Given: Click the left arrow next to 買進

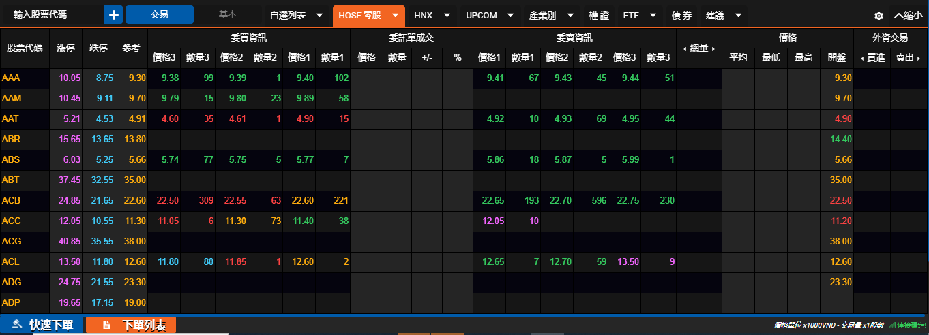Looking at the screenshot, I should [861, 58].
